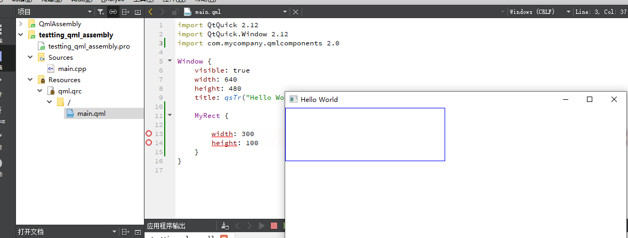Collapse the / prefix folder
The height and width of the screenshot is (238, 628).
[50, 102]
